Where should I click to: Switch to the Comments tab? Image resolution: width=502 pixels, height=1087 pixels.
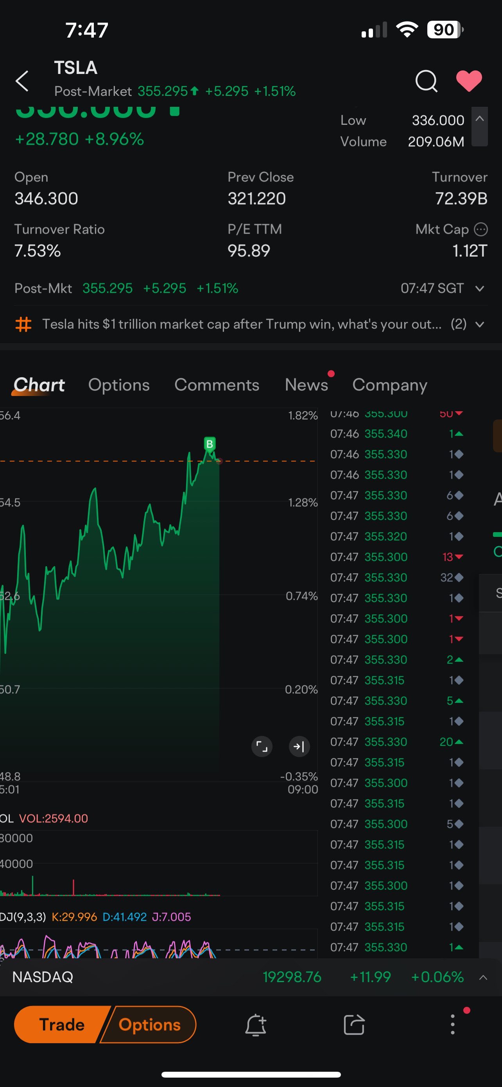(217, 385)
